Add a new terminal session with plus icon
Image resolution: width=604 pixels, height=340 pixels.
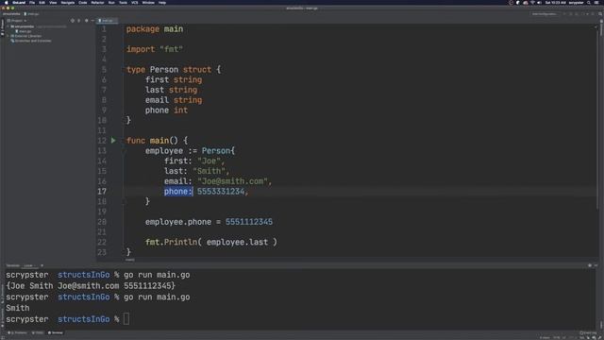[42, 265]
